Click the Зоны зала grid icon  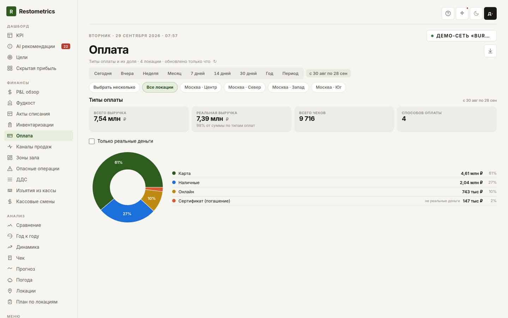[x=10, y=158]
